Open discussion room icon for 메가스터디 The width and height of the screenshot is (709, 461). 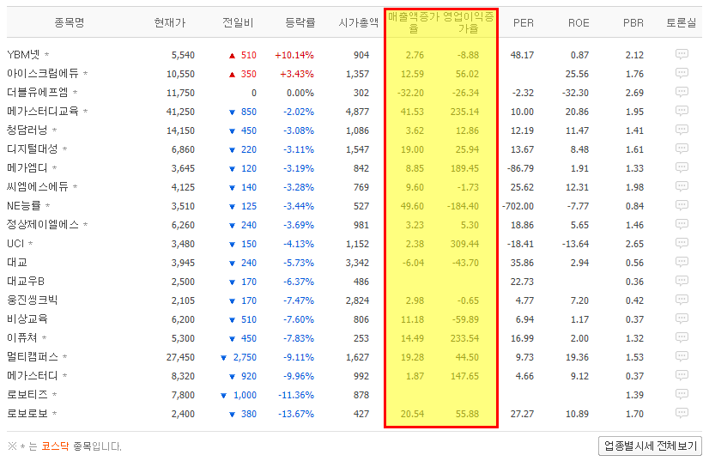682,375
